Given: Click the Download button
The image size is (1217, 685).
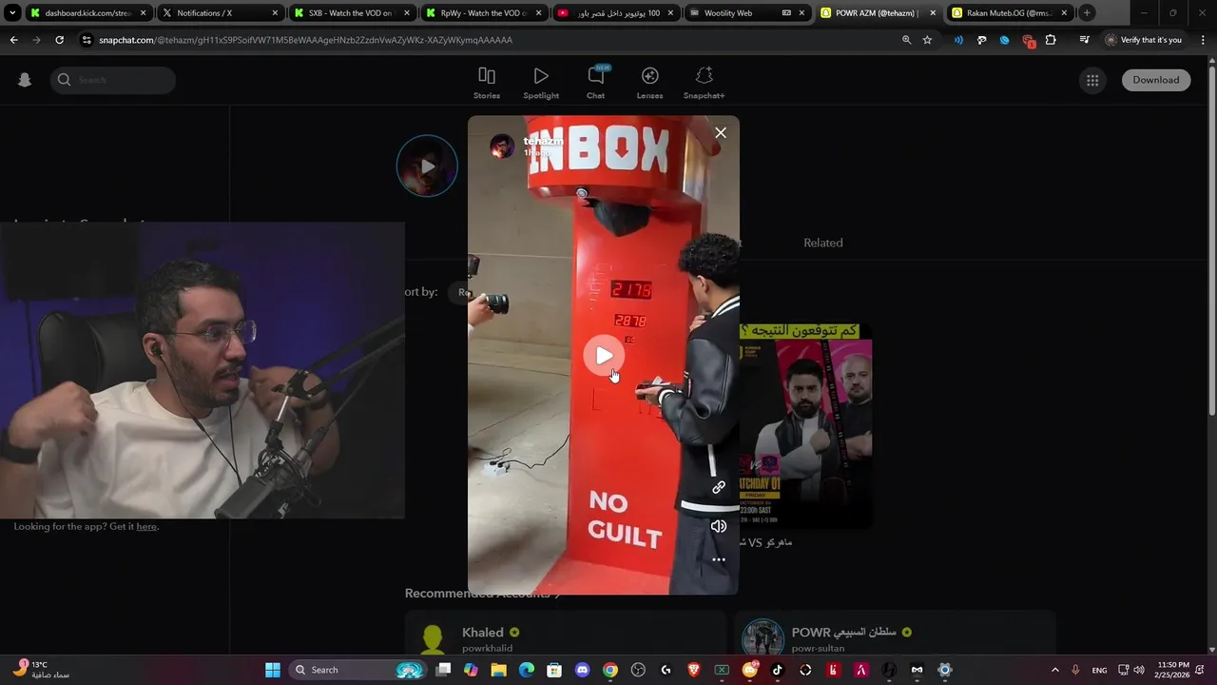Looking at the screenshot, I should [x=1156, y=80].
